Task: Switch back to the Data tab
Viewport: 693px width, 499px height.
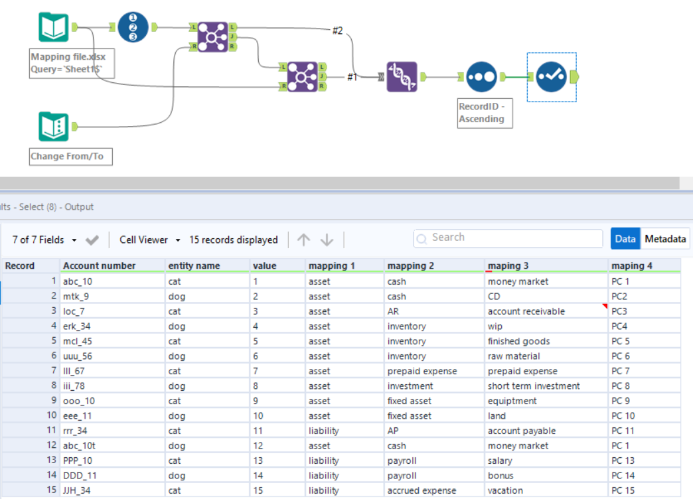Action: tap(625, 239)
